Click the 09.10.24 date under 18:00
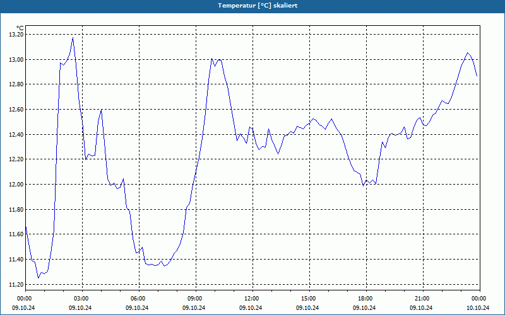This screenshot has height=315, width=505. point(364,307)
